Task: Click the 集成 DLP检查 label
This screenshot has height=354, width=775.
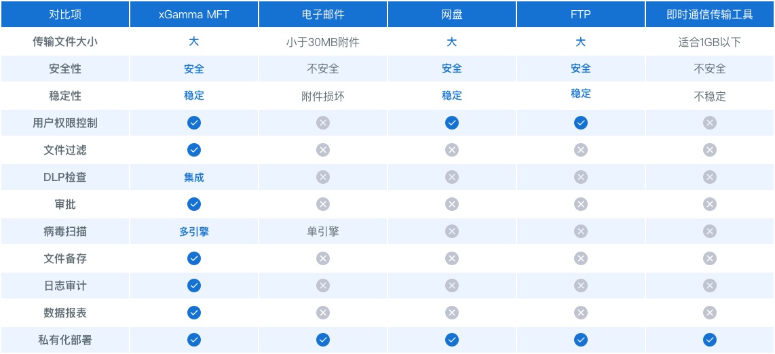Action: coord(194,177)
